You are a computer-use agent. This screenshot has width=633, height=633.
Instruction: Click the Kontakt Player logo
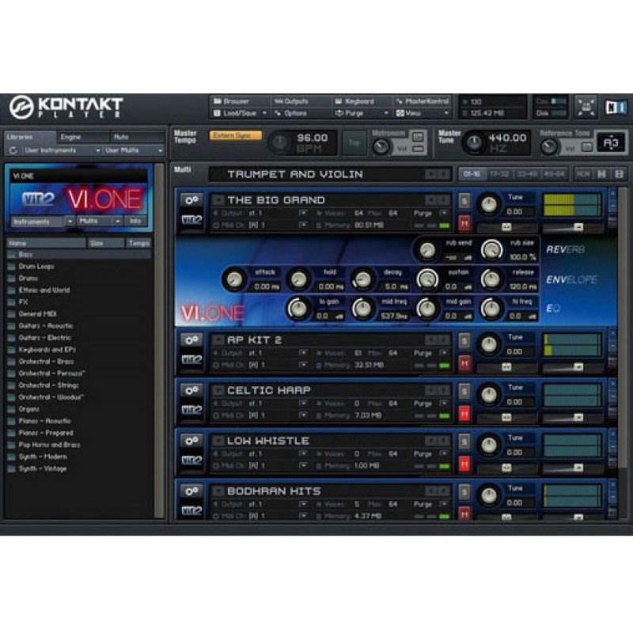(66, 107)
